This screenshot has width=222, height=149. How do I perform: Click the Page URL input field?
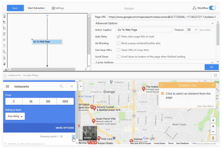[x=162, y=17]
